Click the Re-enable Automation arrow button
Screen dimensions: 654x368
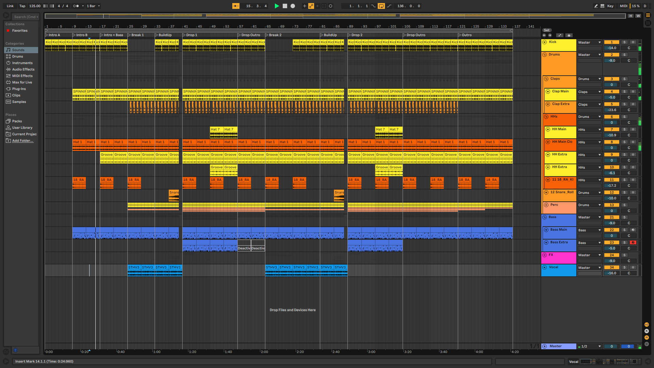coord(317,6)
